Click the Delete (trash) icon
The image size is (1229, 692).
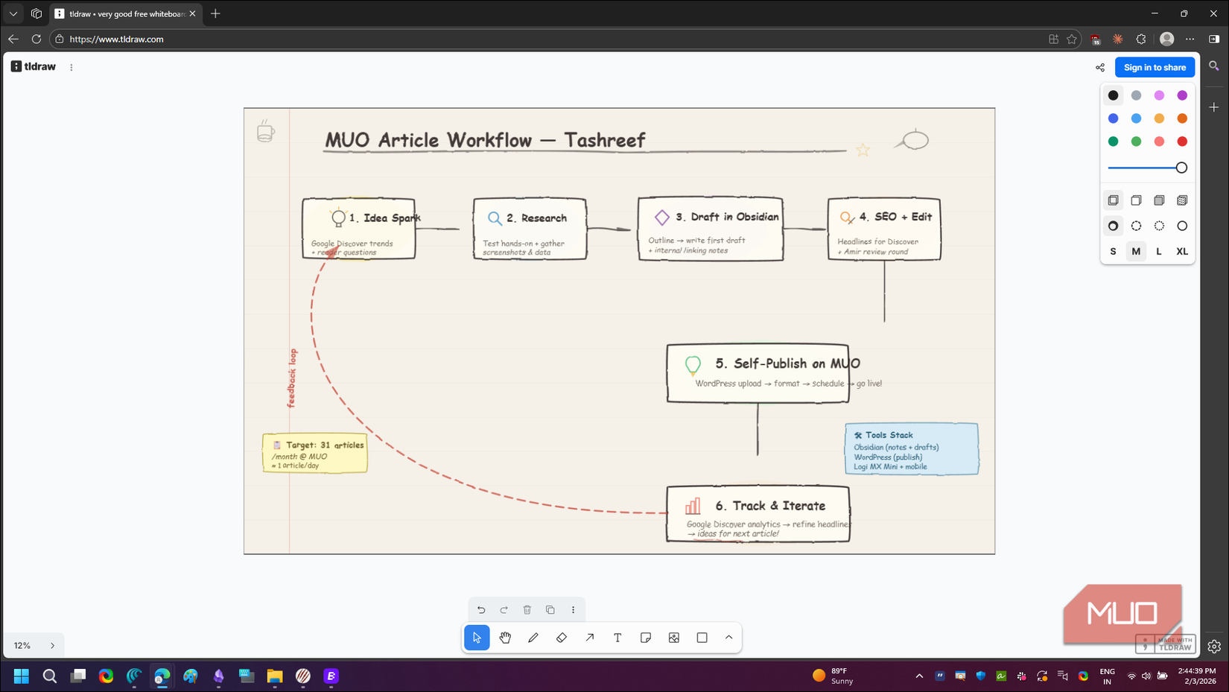coord(527,609)
